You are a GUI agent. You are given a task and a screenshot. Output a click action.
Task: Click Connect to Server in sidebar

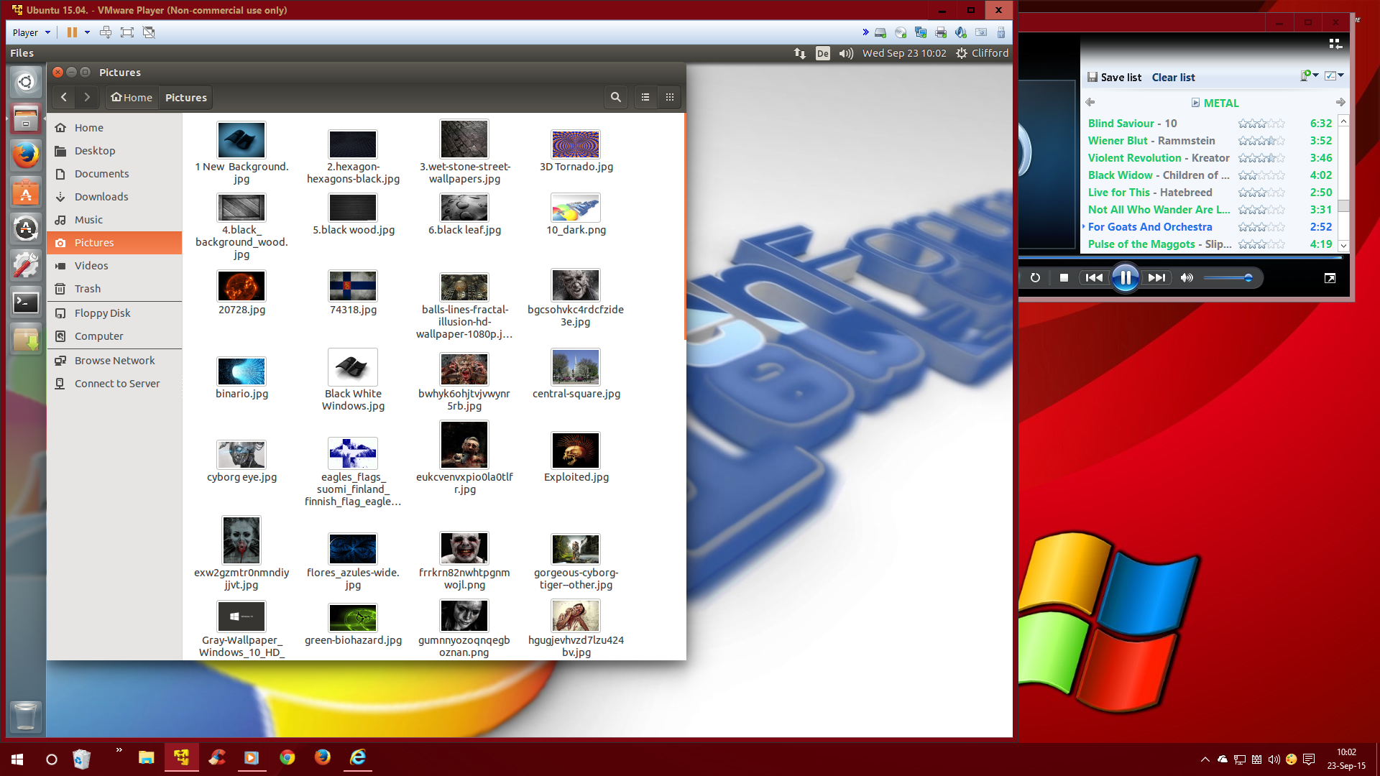pyautogui.click(x=114, y=384)
